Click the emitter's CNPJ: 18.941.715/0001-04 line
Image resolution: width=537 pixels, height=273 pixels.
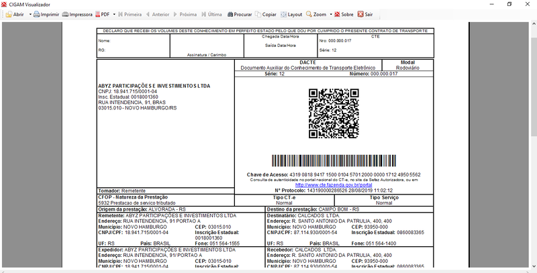128,91
